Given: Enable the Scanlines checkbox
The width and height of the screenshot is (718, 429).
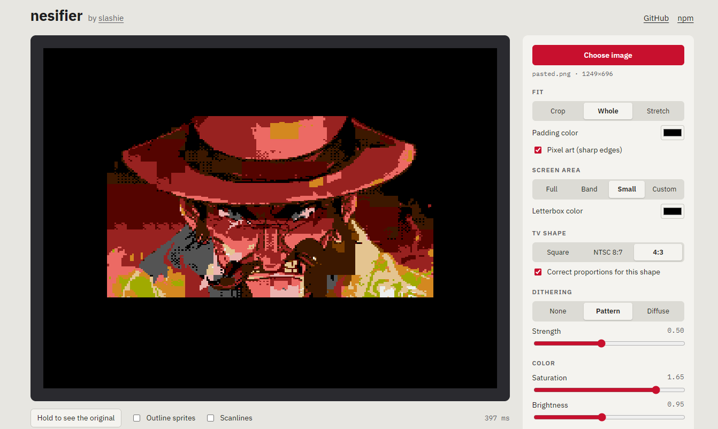Looking at the screenshot, I should [x=211, y=418].
